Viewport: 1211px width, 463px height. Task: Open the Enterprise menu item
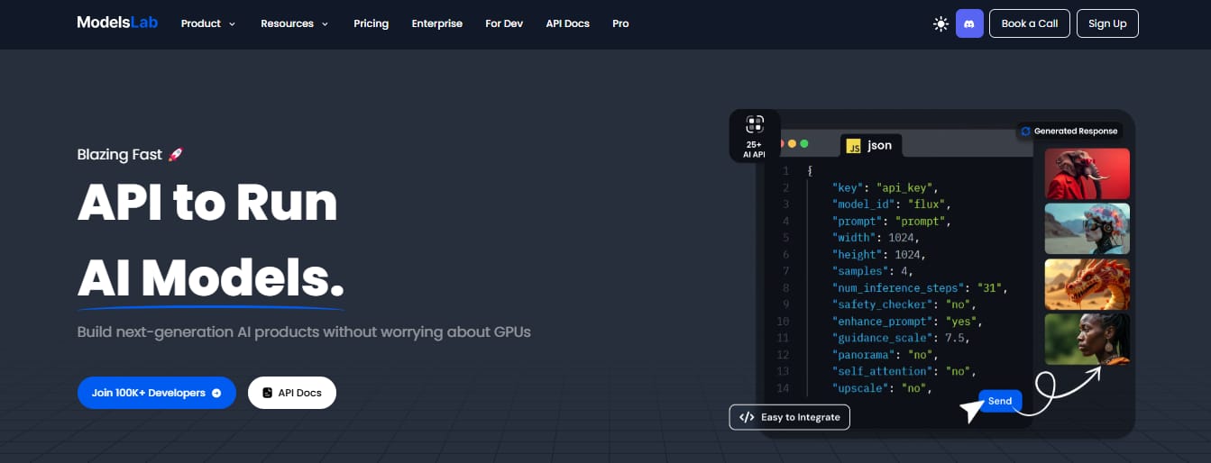click(x=437, y=23)
